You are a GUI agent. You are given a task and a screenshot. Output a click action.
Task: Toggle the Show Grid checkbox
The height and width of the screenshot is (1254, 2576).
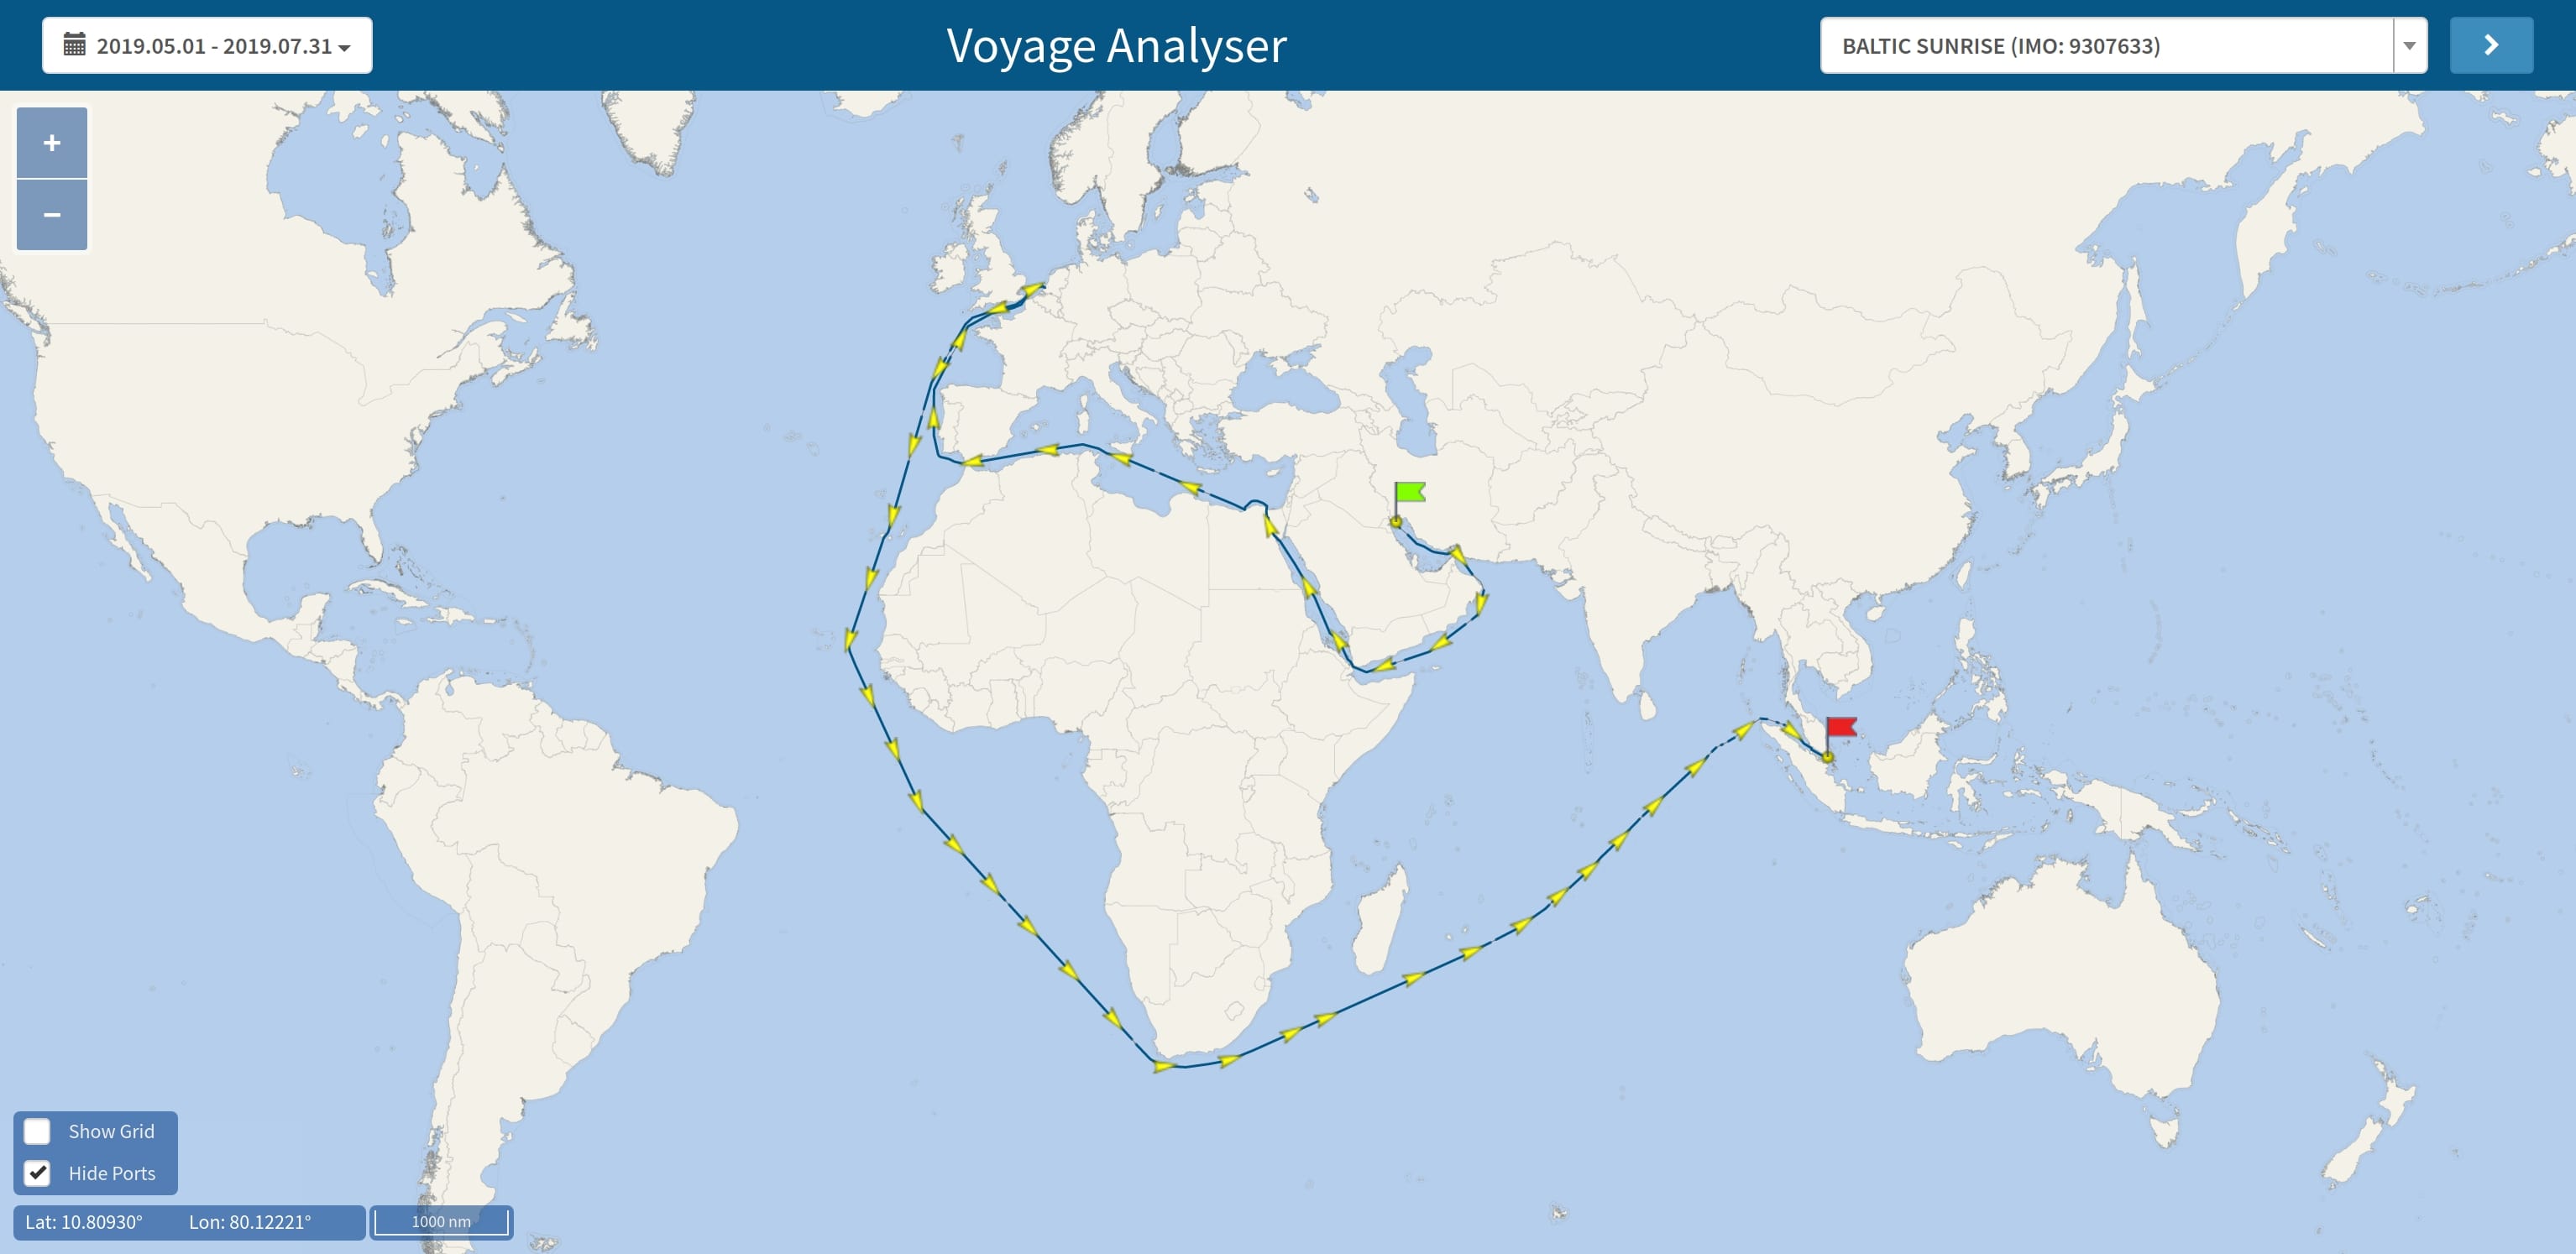[36, 1132]
